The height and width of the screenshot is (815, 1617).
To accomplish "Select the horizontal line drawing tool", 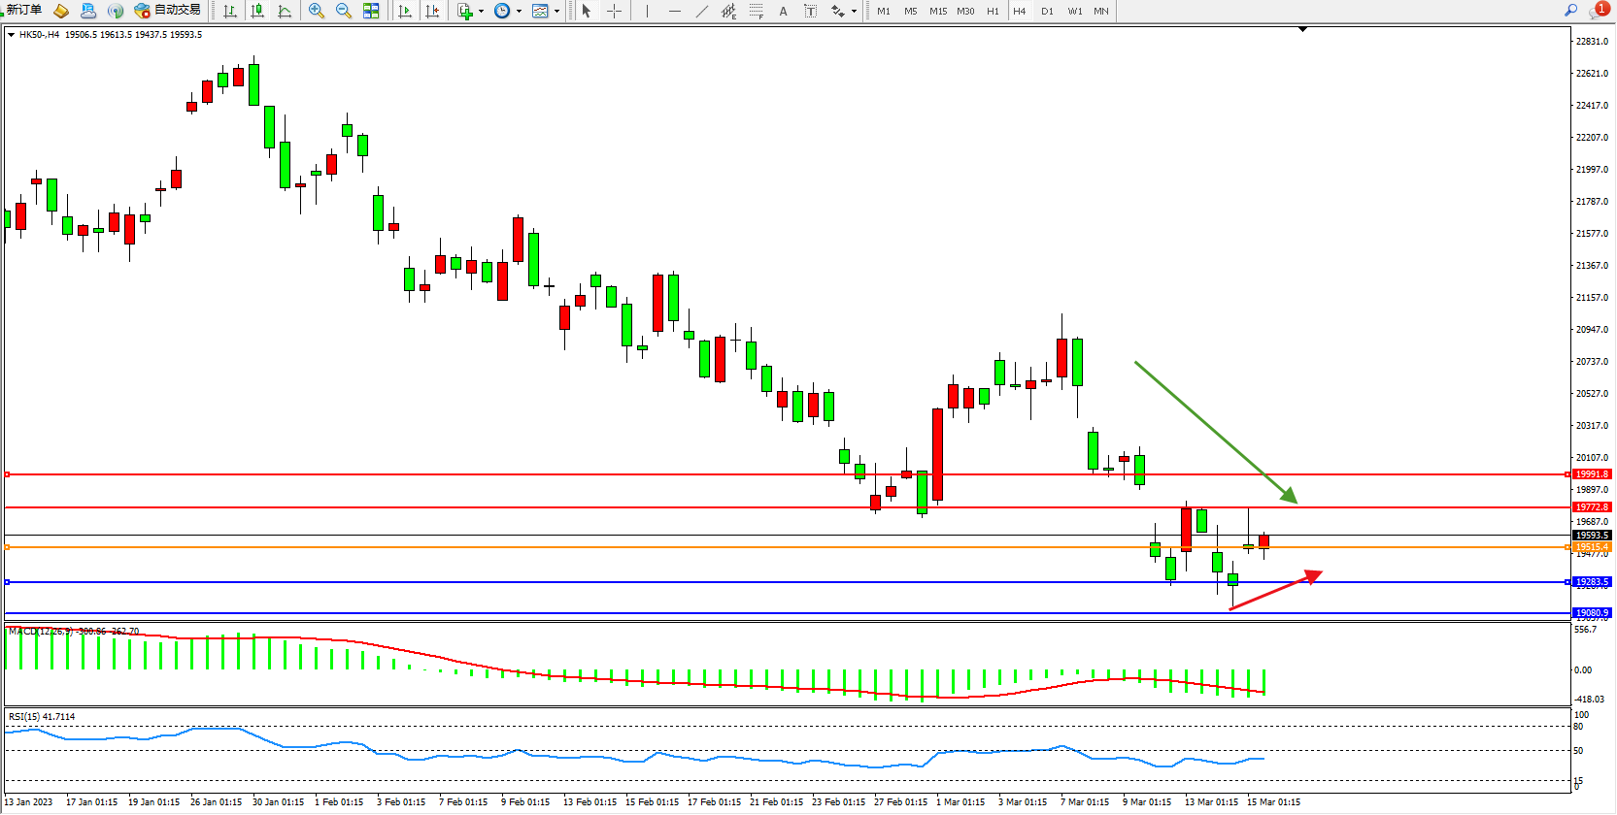I will coord(675,11).
